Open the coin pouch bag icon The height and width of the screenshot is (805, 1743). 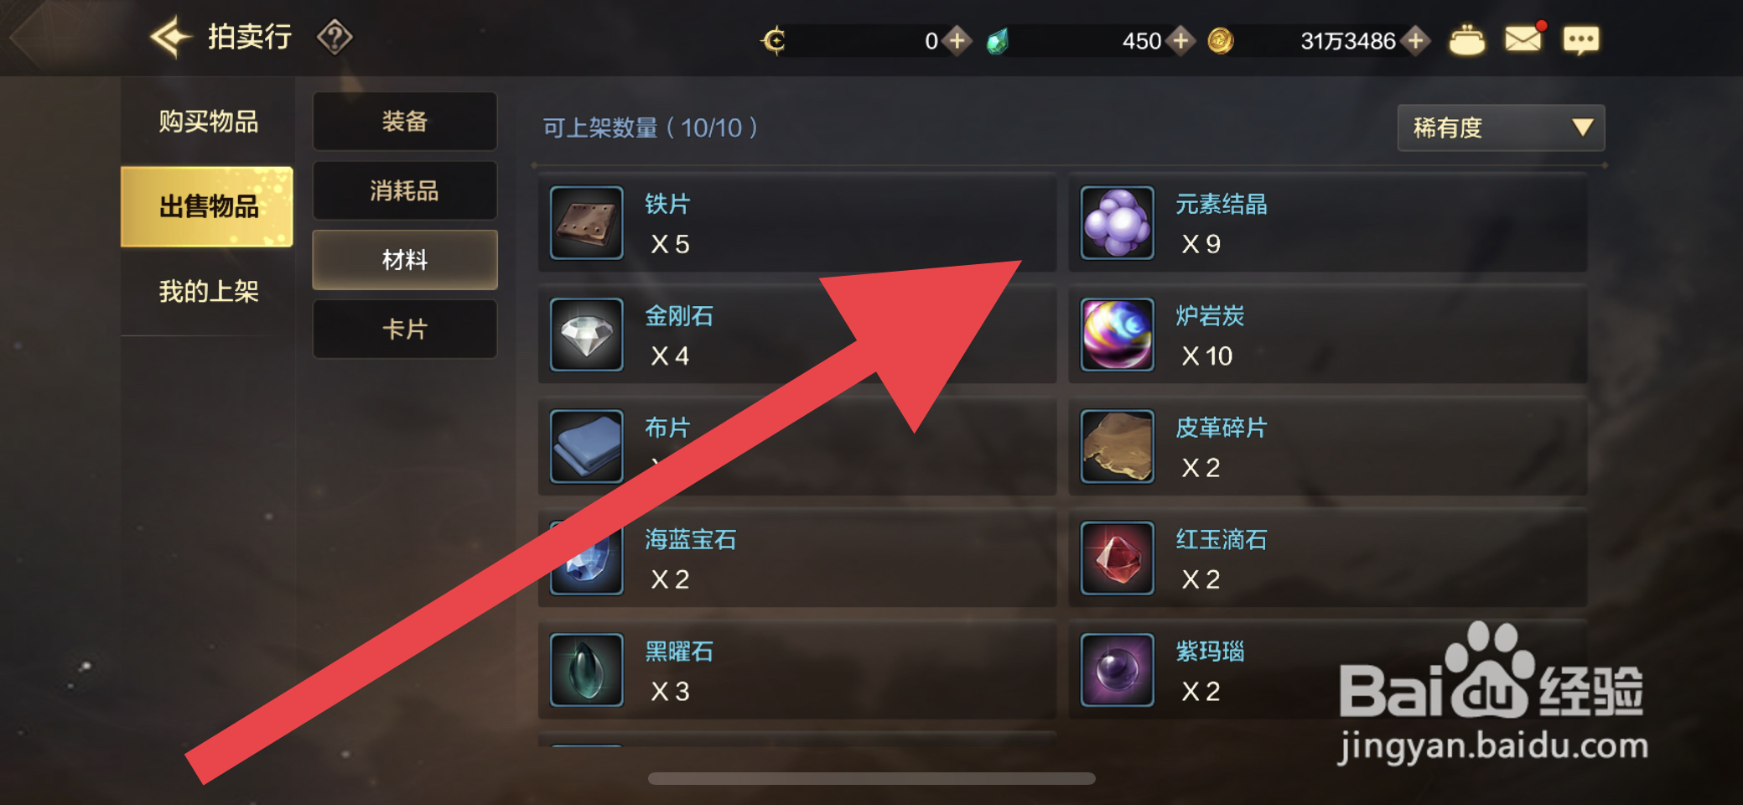[1466, 40]
